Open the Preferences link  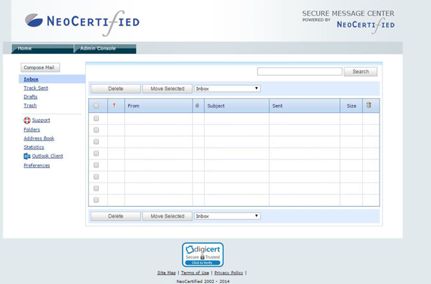pos(37,165)
